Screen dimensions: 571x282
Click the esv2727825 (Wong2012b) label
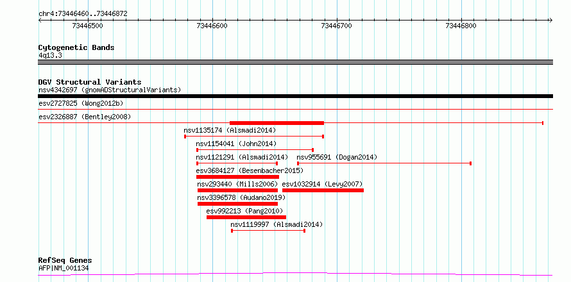(81, 104)
